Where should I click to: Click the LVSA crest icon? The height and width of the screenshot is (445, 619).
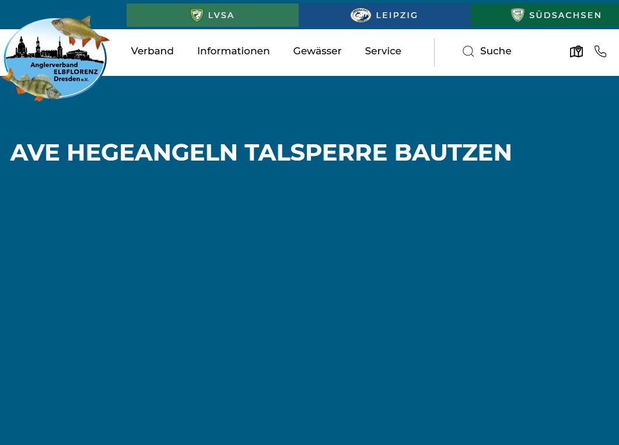pyautogui.click(x=197, y=15)
